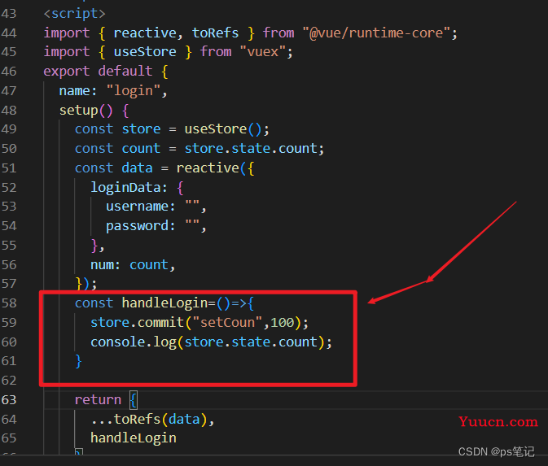Click the word reactive in the import line
This screenshot has height=466, width=548.
click(x=145, y=33)
